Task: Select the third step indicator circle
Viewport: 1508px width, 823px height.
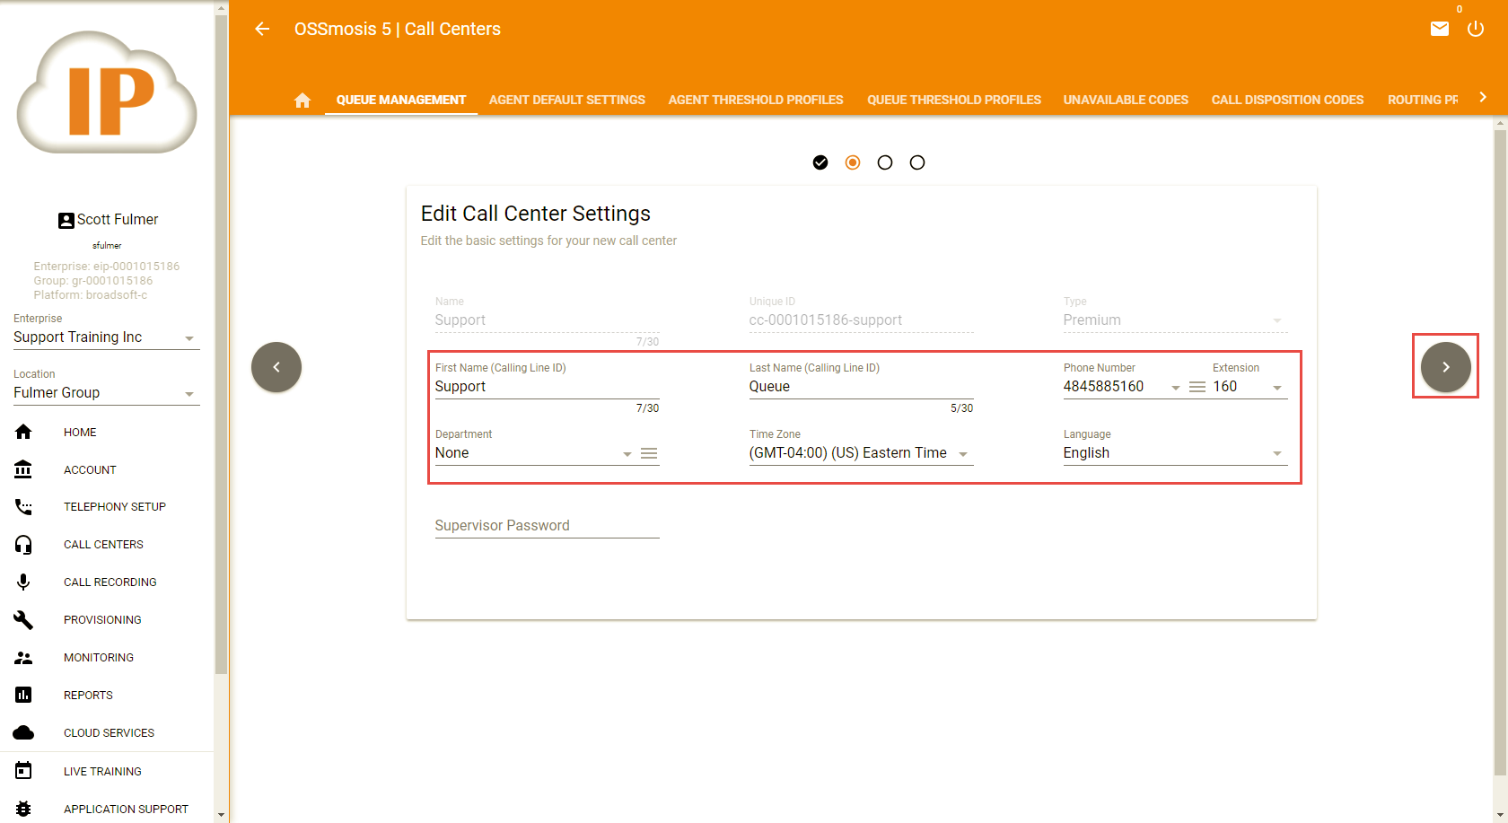Action: (885, 162)
